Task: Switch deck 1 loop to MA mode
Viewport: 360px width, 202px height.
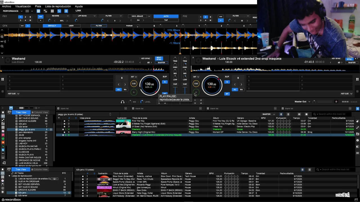Action: [125, 89]
